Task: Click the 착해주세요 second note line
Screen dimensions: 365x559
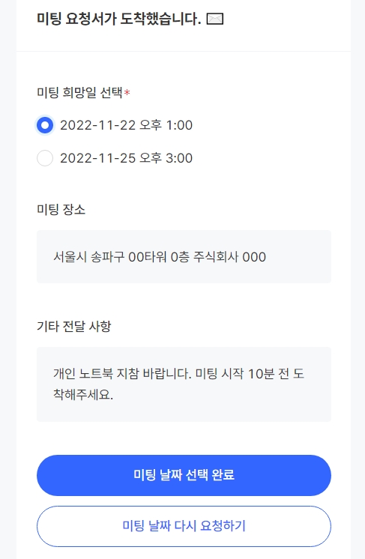Action: coord(83,395)
